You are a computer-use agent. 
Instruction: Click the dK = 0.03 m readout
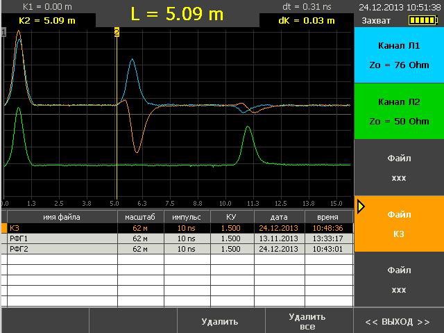point(306,21)
